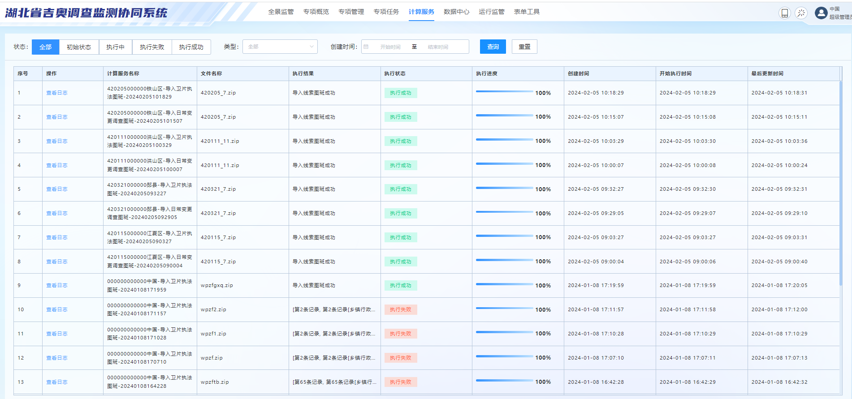Click the 文件名称 column header

(212, 73)
